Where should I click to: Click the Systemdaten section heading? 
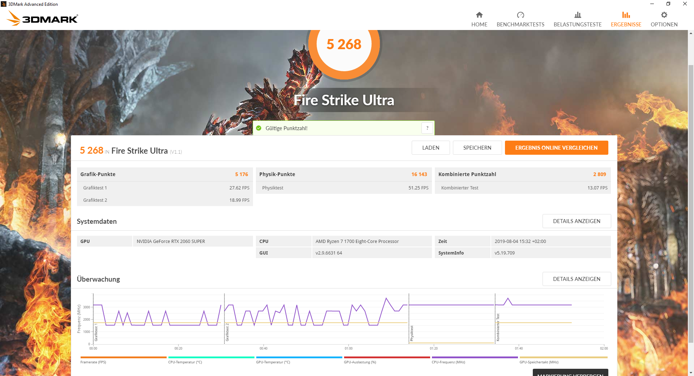tap(97, 221)
